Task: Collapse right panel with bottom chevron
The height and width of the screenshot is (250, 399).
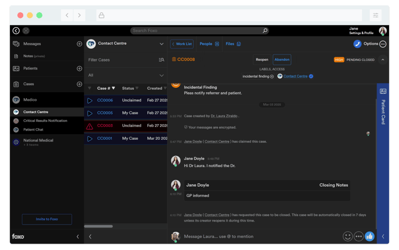Action: pyautogui.click(x=383, y=237)
